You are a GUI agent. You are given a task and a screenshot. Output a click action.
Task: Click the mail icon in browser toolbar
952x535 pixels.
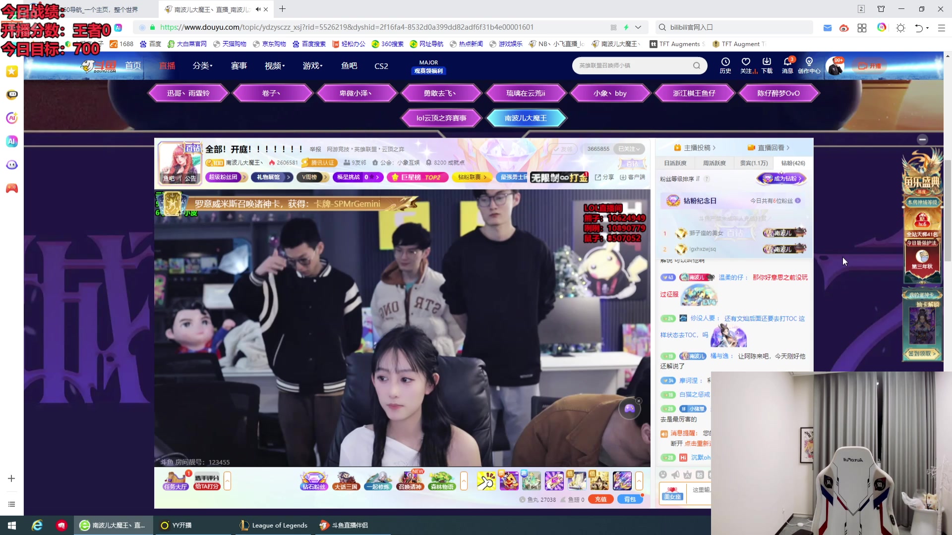828,28
